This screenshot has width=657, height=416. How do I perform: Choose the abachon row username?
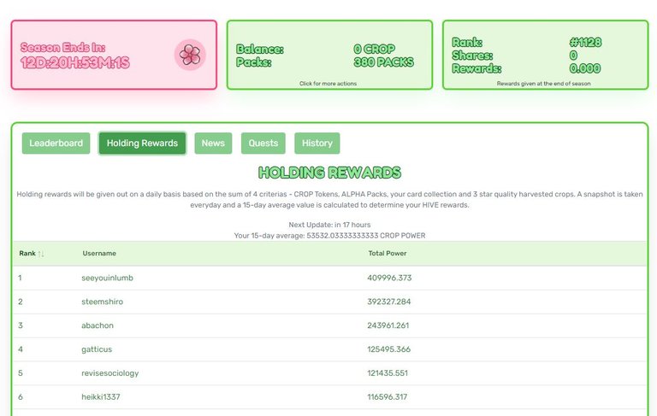point(98,325)
